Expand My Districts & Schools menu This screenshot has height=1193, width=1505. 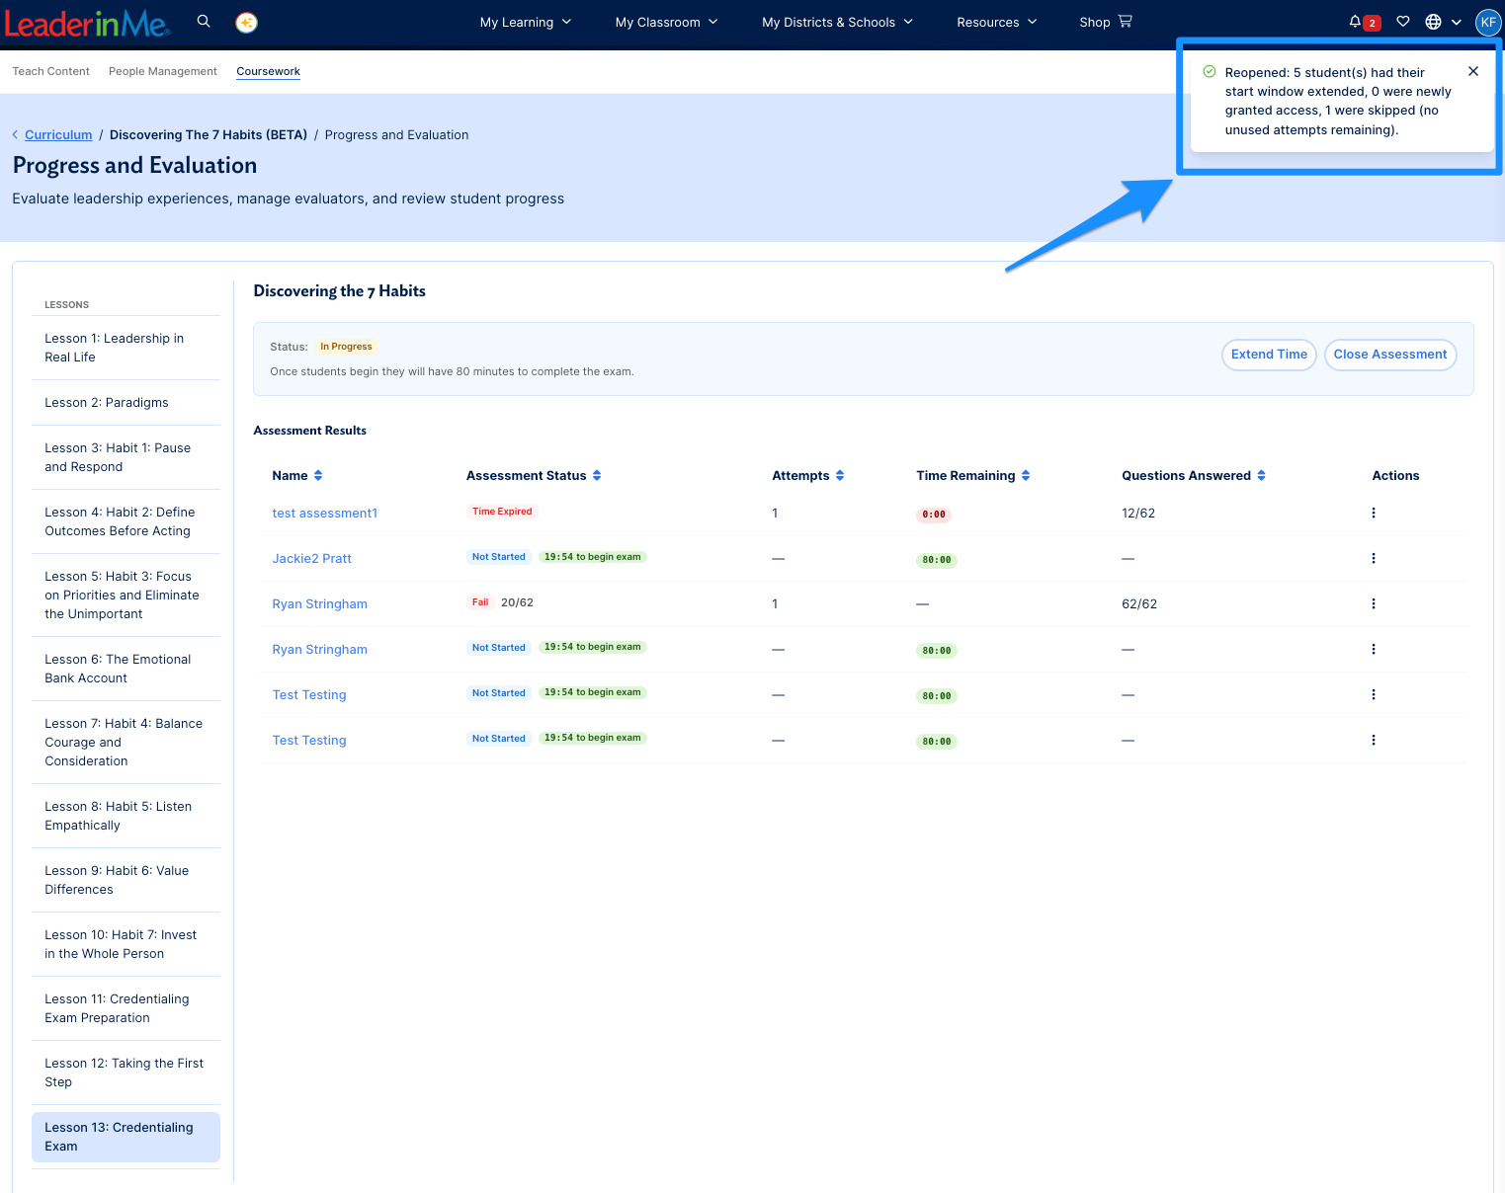(x=837, y=22)
